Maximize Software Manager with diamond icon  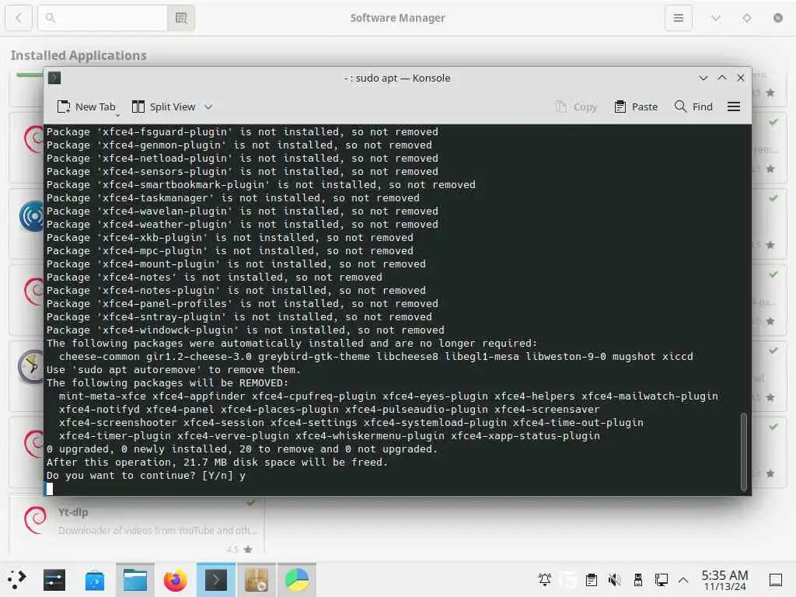tap(747, 18)
